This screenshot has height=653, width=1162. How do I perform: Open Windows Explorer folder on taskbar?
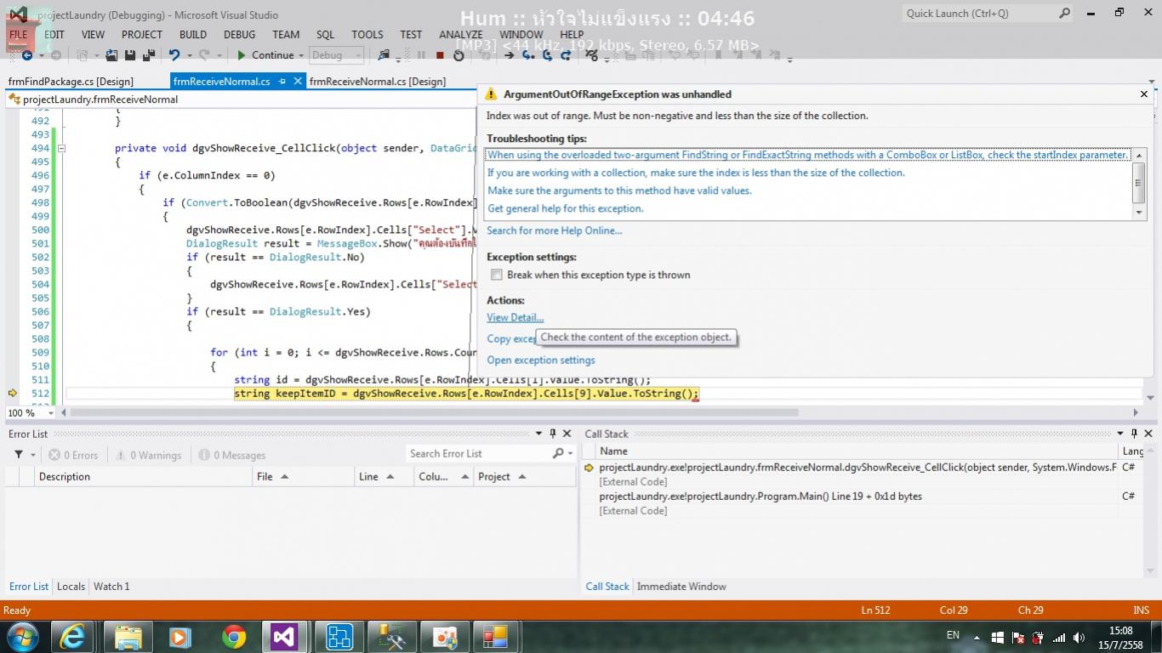coord(128,636)
